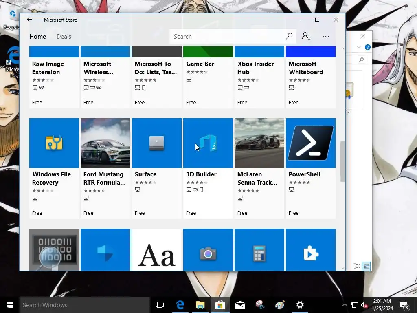The height and width of the screenshot is (313, 417).
Task: Click Free price under PowerShell
Action: pos(293,213)
